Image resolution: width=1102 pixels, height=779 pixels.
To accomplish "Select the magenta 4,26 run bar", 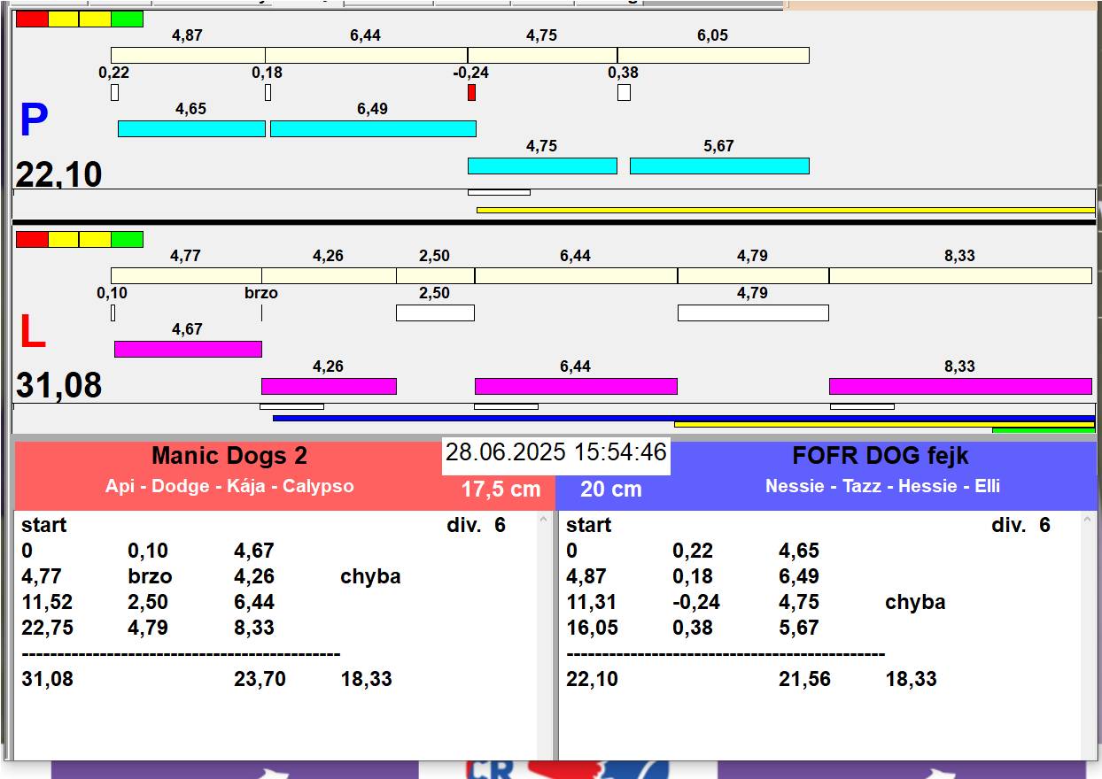I will point(329,386).
